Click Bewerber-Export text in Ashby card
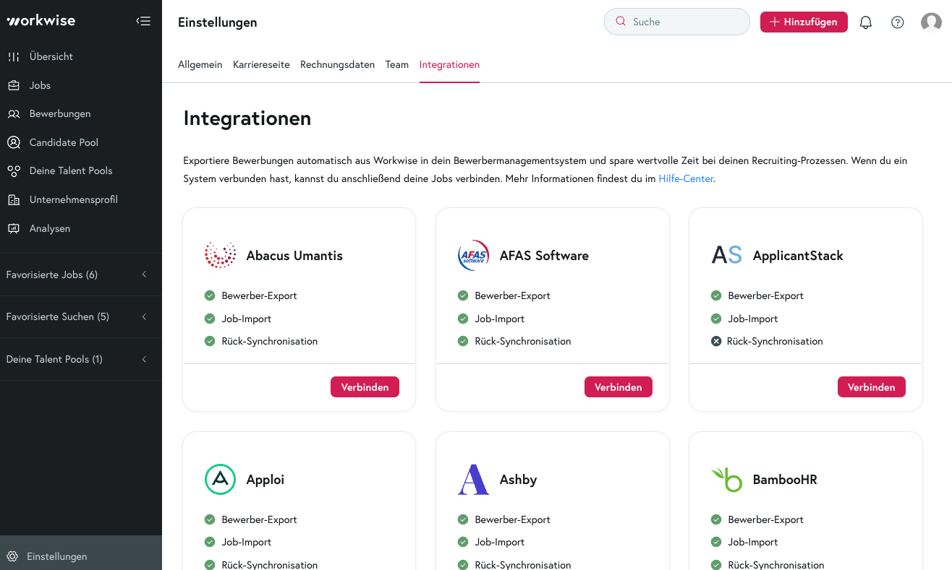 (x=513, y=519)
